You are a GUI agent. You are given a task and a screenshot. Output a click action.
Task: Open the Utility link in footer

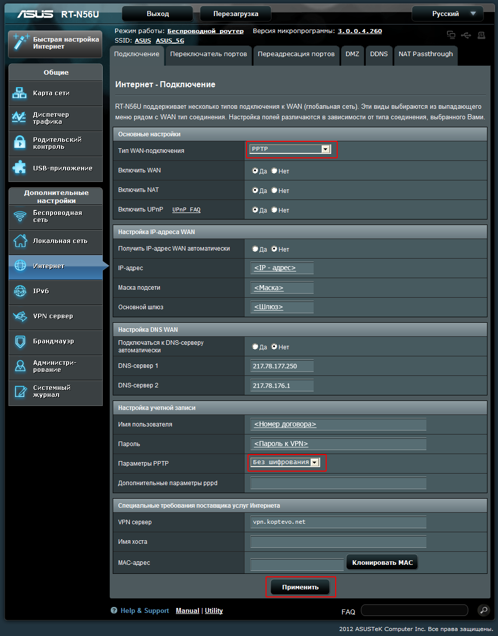(214, 610)
